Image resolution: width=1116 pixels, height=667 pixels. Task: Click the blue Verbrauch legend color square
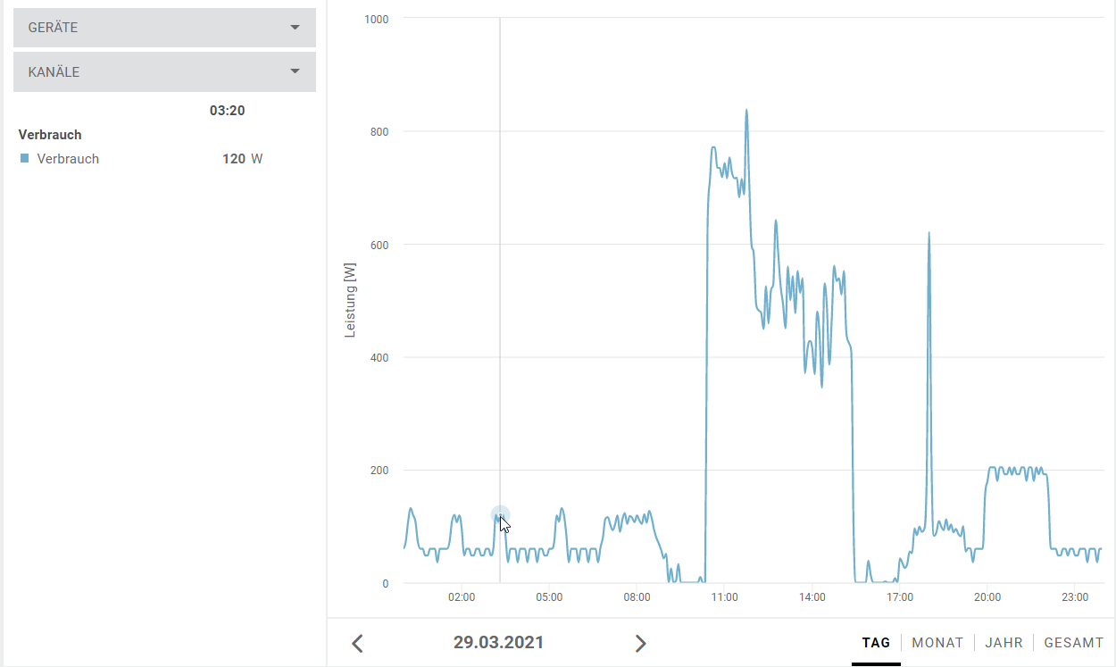click(25, 158)
